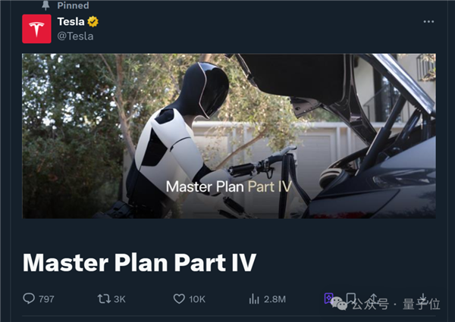
Task: Click the 797 replies count
Action: 46,299
